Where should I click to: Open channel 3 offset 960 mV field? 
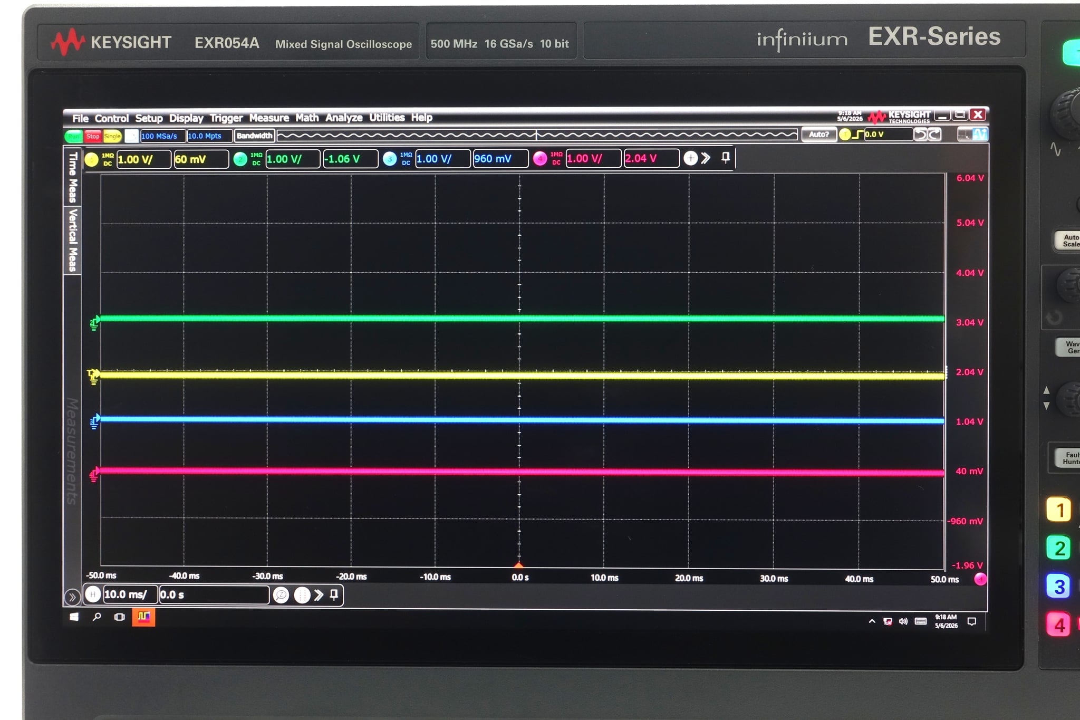coord(500,158)
